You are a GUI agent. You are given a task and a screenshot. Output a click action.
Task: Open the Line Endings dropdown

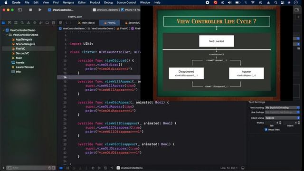282,112
